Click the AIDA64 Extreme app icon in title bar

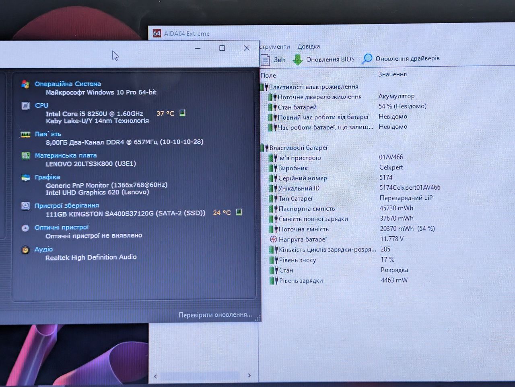click(x=157, y=33)
